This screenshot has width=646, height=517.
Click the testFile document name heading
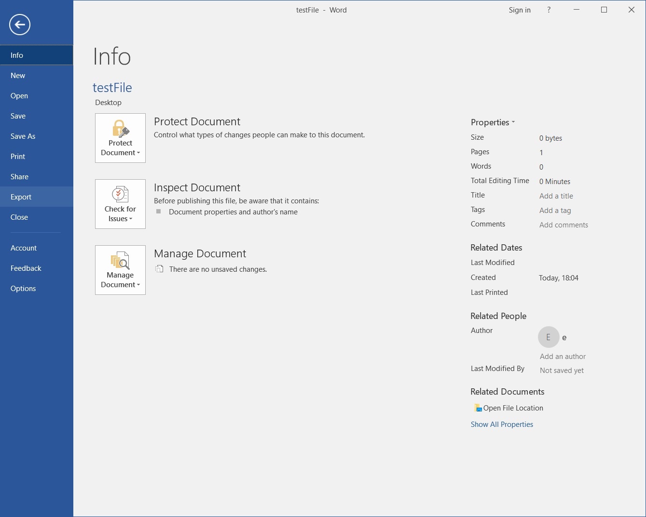(112, 88)
